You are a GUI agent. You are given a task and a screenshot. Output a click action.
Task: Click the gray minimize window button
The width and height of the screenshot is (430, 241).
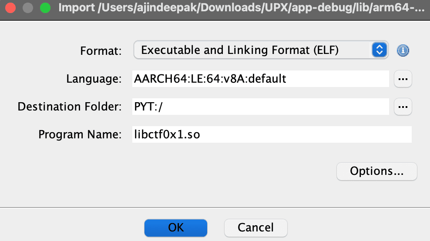[x=28, y=8]
